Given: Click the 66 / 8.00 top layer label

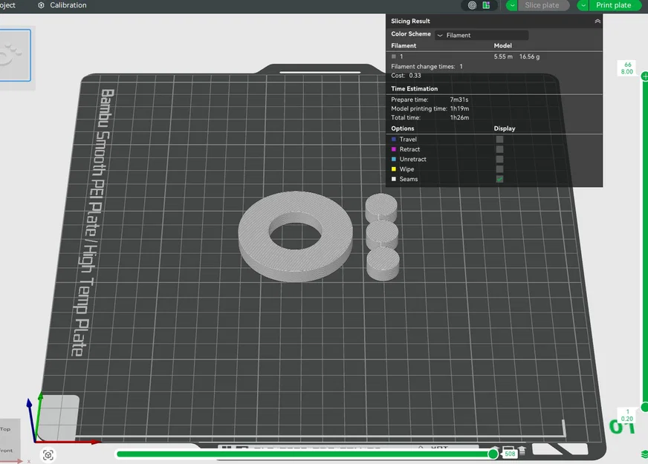Looking at the screenshot, I should 627,68.
